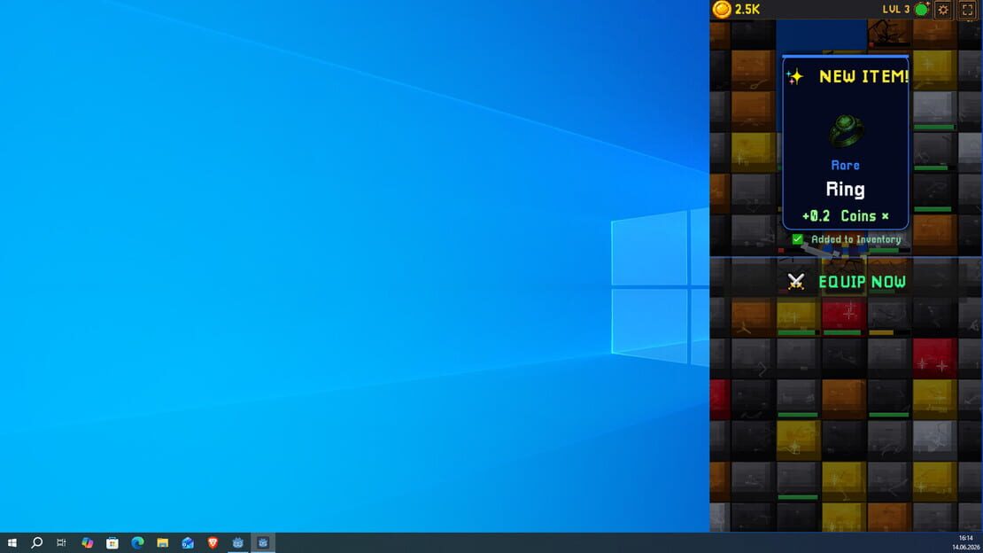
Task: Open Microsoft Store from taskbar
Action: pos(112,543)
